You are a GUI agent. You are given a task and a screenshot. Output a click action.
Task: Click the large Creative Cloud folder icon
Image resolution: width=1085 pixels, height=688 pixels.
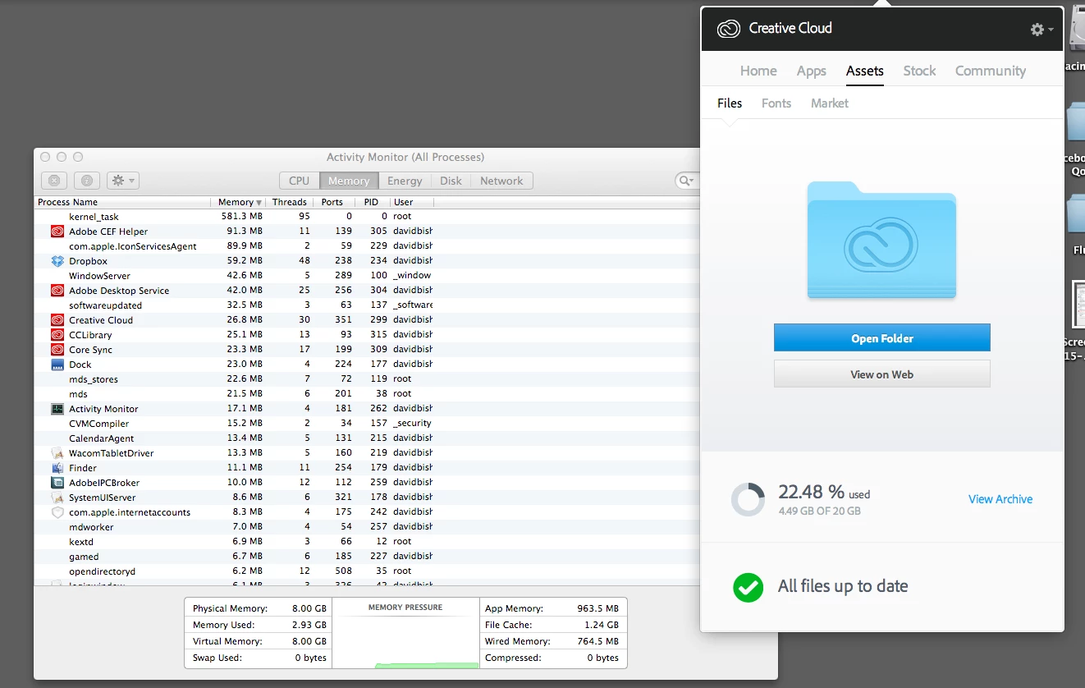click(881, 240)
